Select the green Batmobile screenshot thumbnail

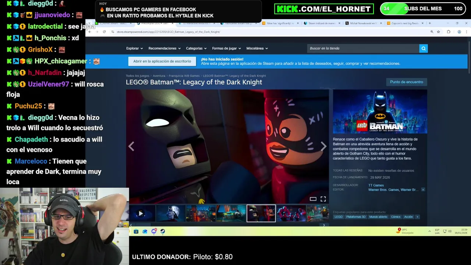[x=231, y=213]
